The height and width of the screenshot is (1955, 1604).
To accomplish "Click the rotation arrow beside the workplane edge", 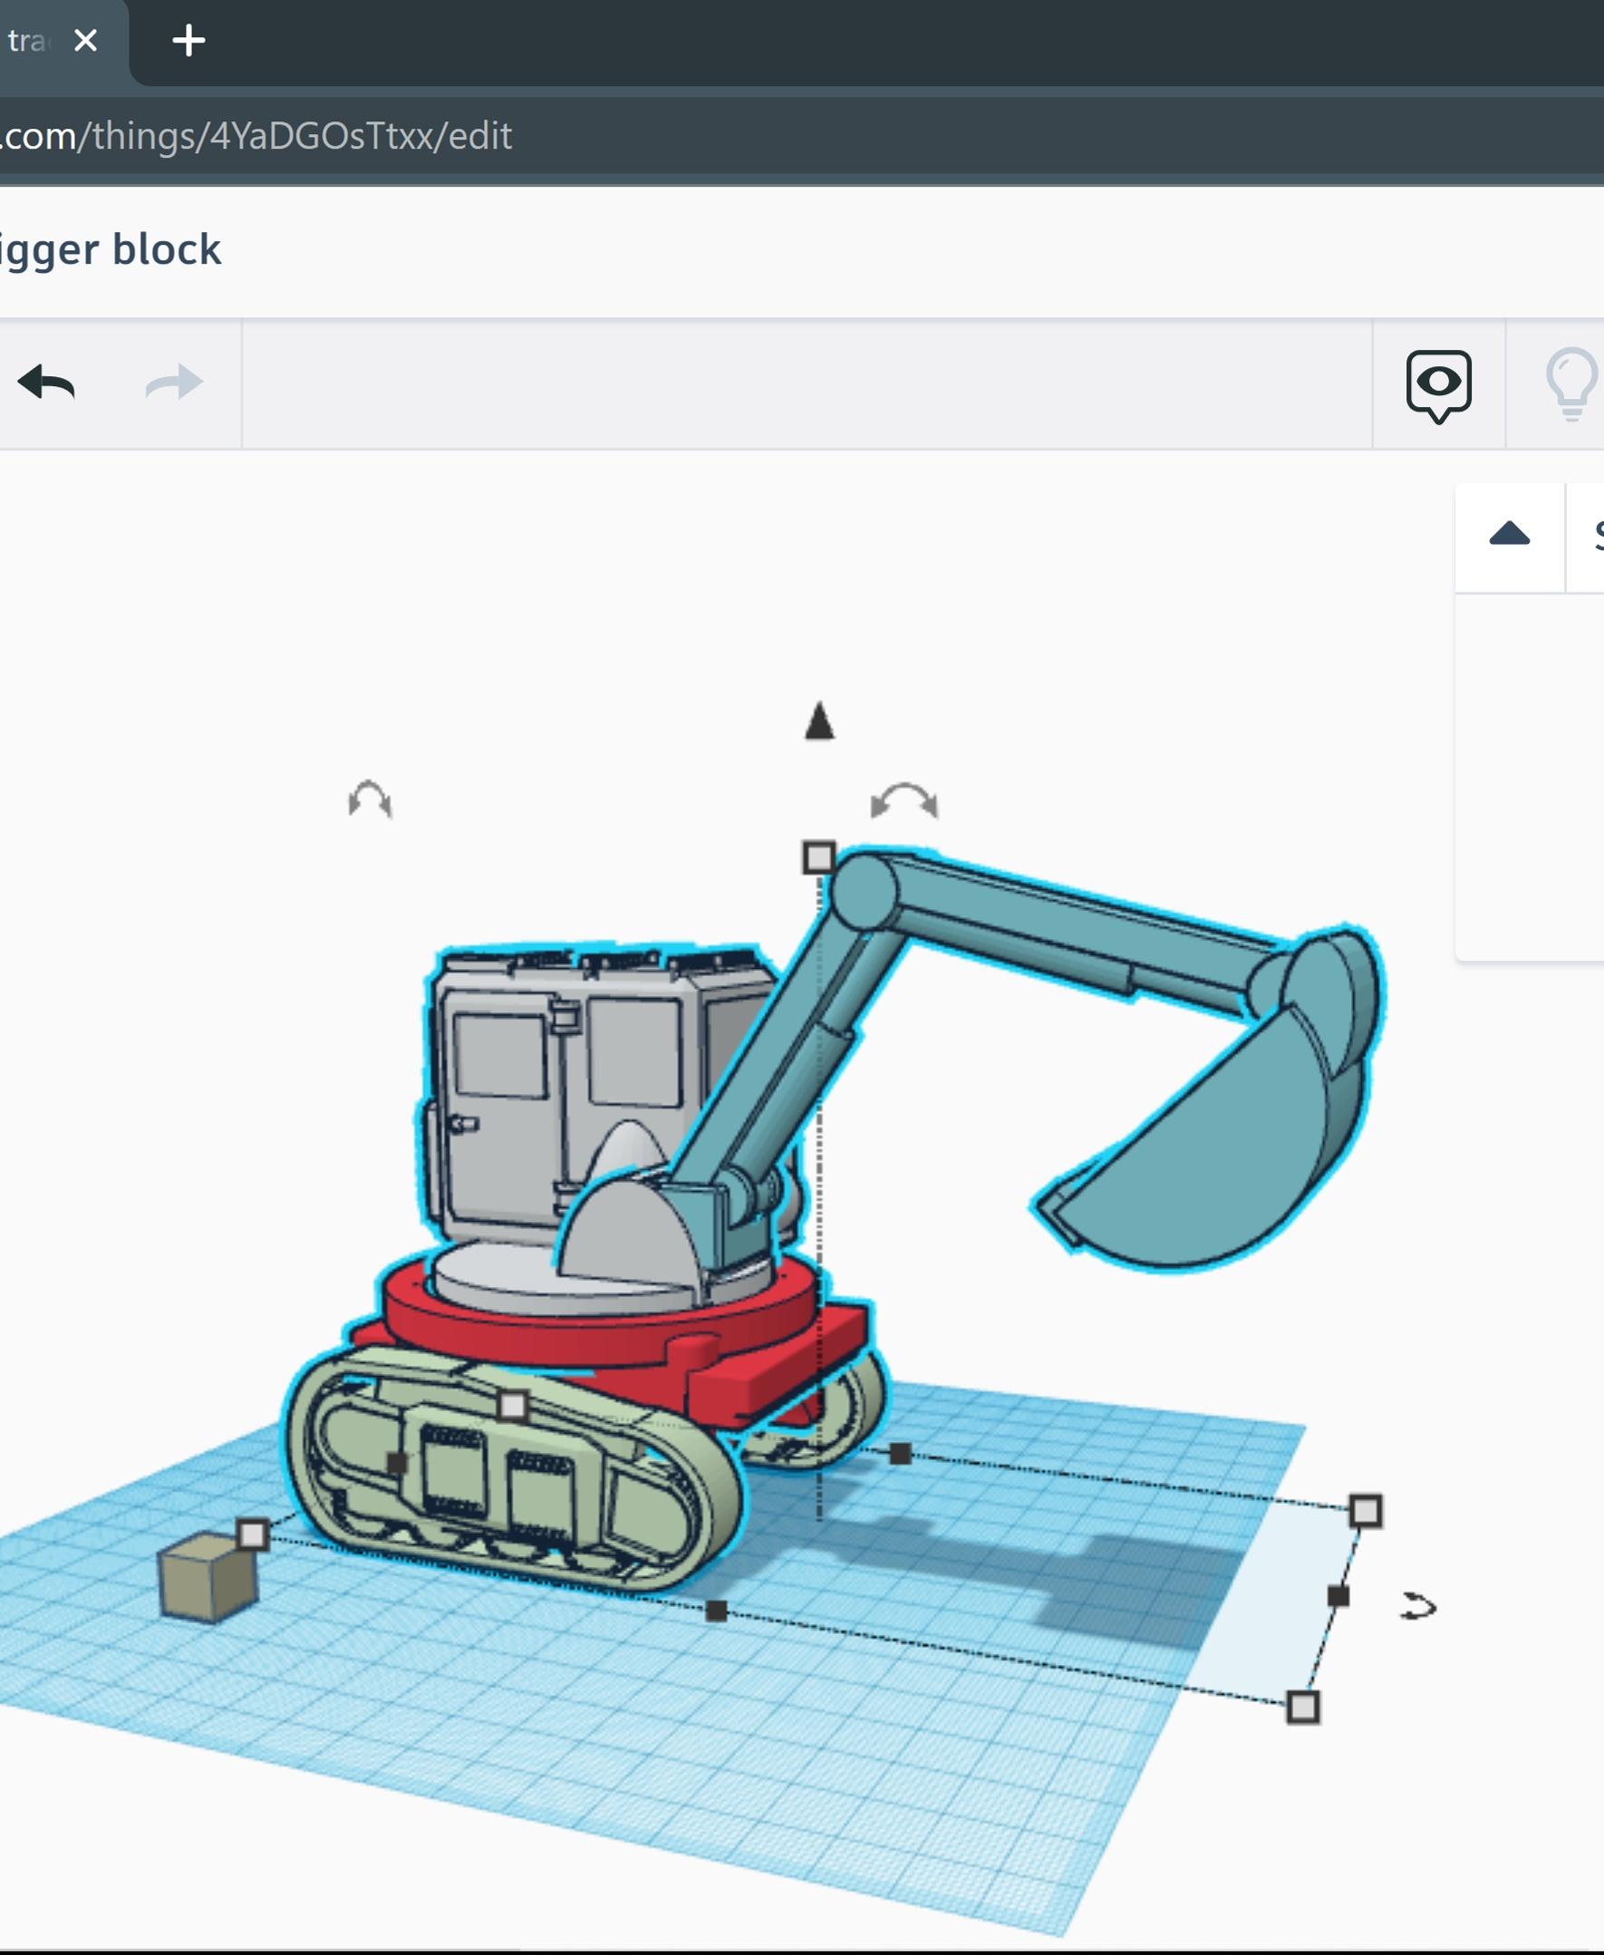I will tap(1419, 1607).
